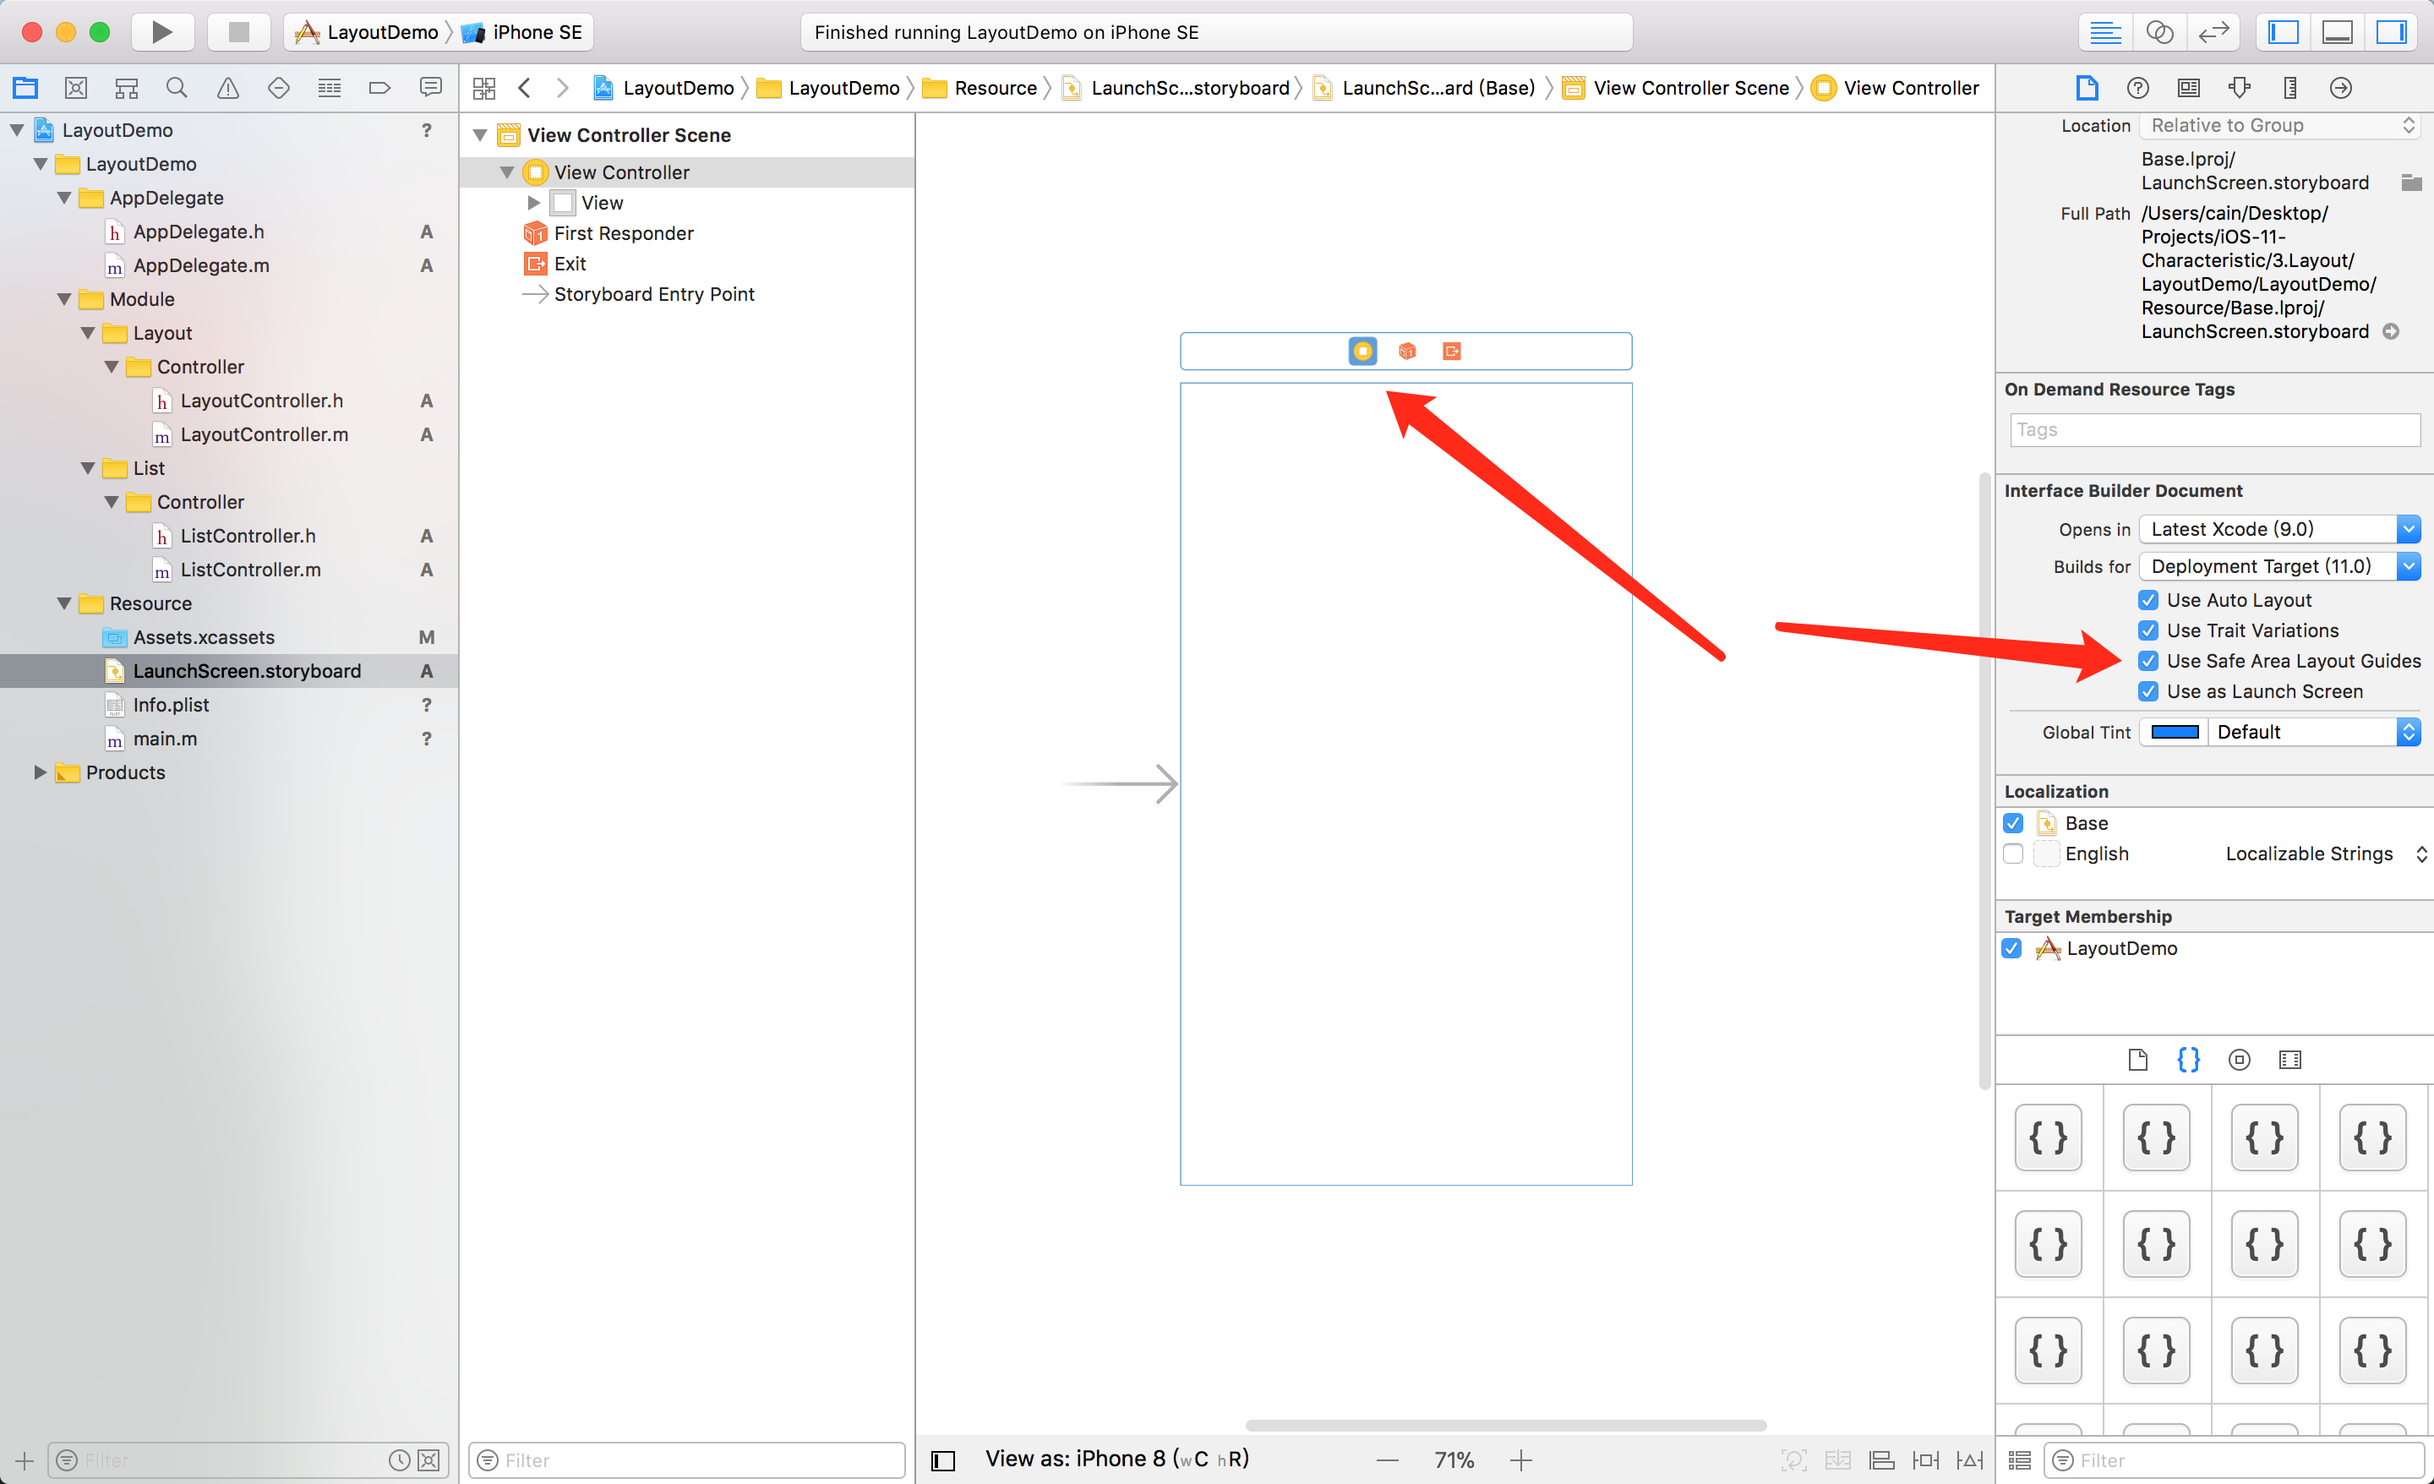Image resolution: width=2434 pixels, height=1484 pixels.
Task: Expand the Products folder
Action: point(41,772)
